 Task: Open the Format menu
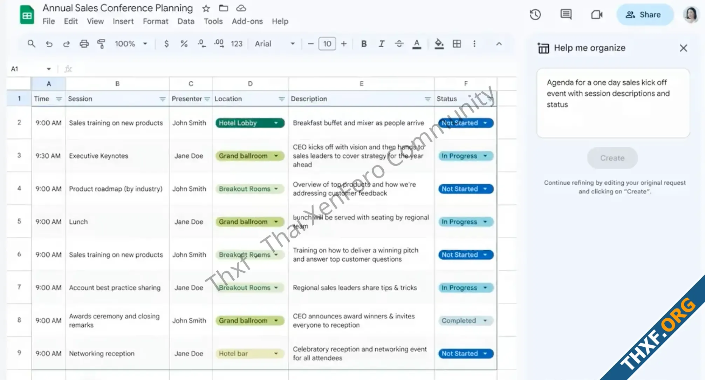(156, 21)
